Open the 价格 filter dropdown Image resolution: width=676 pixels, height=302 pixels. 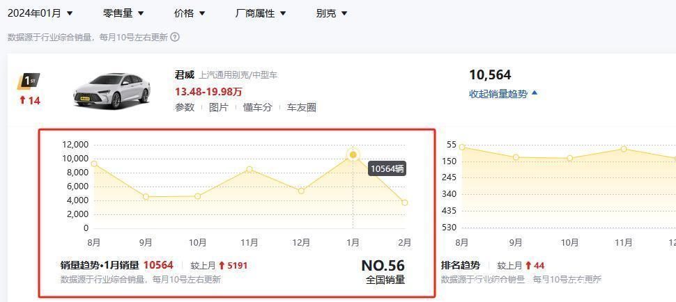190,13
